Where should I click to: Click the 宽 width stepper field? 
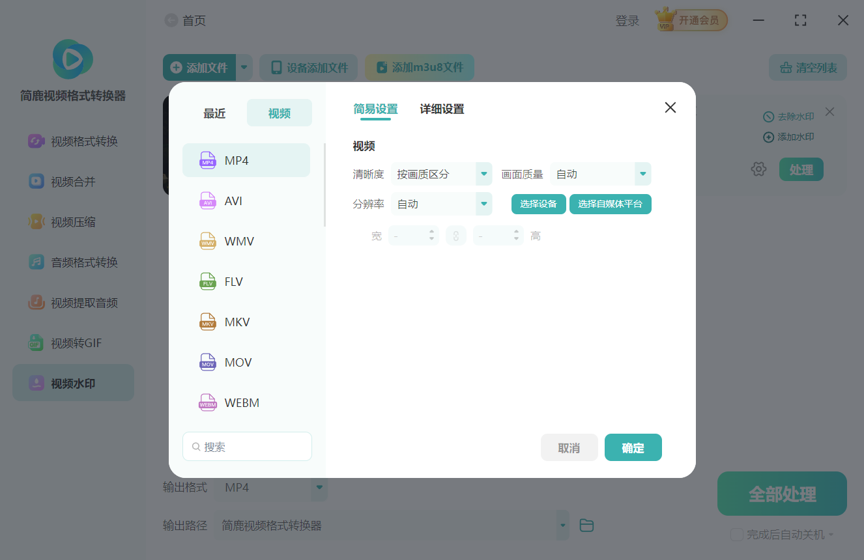414,236
